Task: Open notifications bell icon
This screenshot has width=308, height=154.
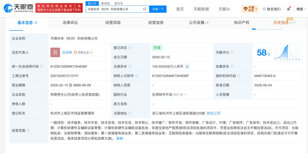Action: coord(289,9)
